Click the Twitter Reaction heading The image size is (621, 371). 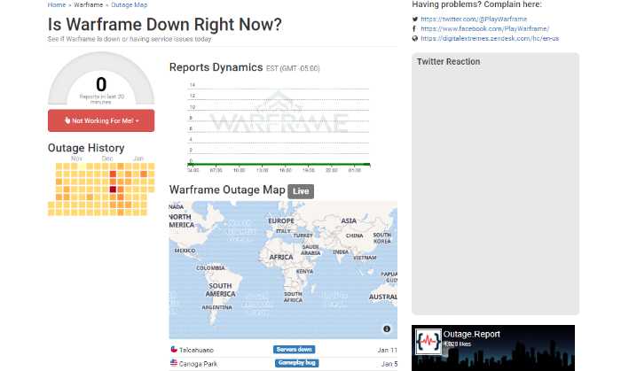(x=448, y=62)
